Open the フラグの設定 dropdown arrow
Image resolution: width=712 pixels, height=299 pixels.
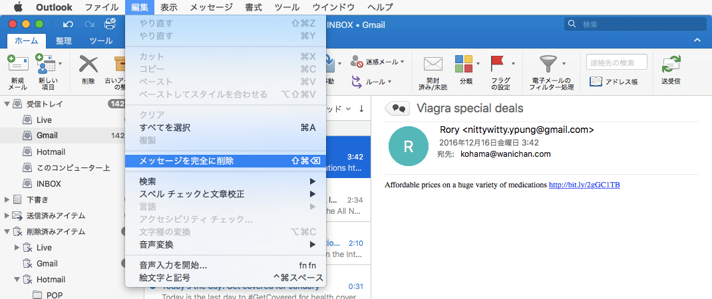pyautogui.click(x=514, y=64)
